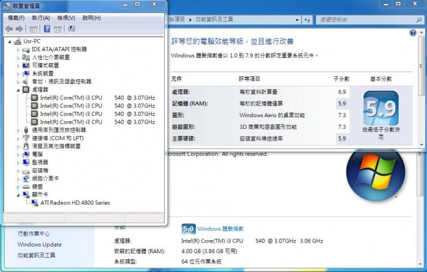Open the Windows 體驗指數 link
Screen dimensions: 427x272
[220, 229]
